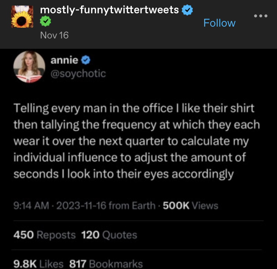Open the 817 Bookmarks count
This screenshot has width=277, height=269.
(106, 264)
